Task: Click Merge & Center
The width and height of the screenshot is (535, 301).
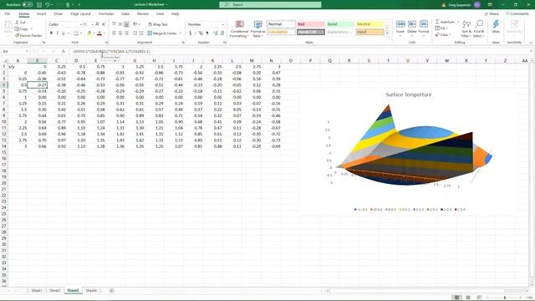Action: pyautogui.click(x=162, y=33)
